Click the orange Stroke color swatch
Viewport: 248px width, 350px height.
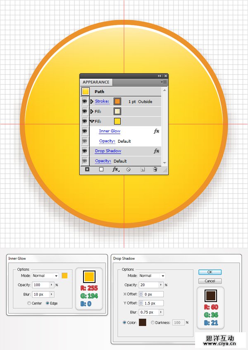(x=117, y=101)
